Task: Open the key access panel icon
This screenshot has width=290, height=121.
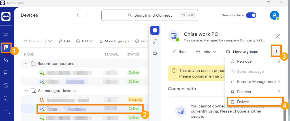Action: (x=155, y=42)
